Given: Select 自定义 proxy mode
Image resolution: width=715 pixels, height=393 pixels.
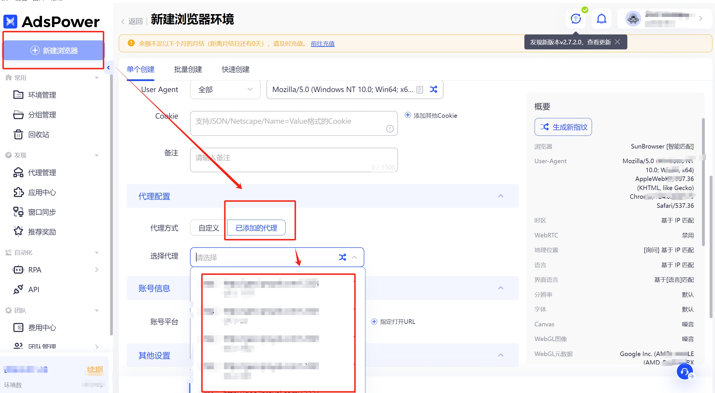Looking at the screenshot, I should (x=208, y=228).
